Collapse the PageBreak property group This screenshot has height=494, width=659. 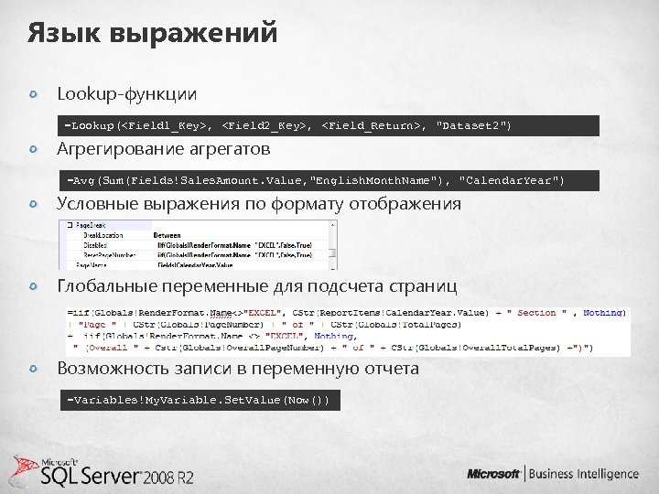tap(70, 226)
